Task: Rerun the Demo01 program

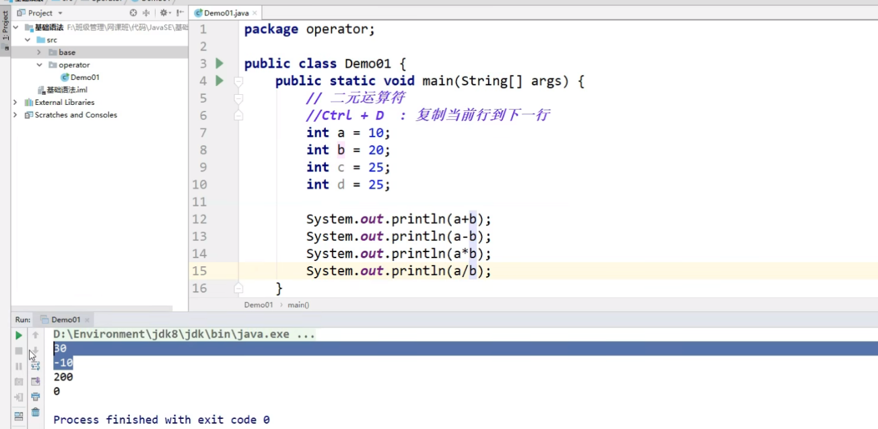Action: pyautogui.click(x=19, y=336)
